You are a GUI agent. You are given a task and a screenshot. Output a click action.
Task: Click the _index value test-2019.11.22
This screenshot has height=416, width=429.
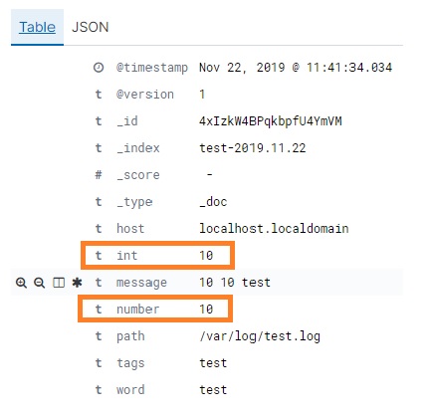[253, 148]
